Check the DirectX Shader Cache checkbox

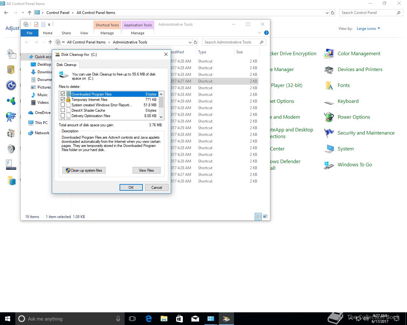[63, 110]
